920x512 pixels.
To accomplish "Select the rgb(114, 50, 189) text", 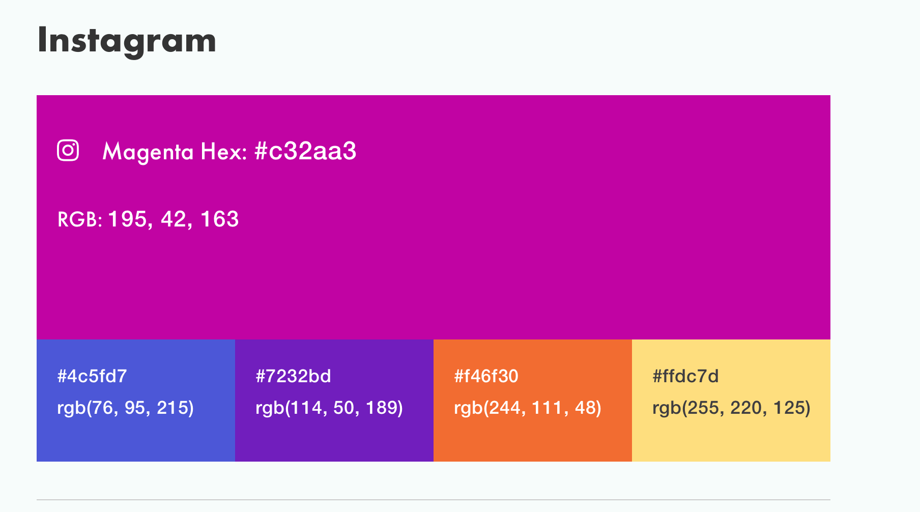I will click(x=329, y=408).
